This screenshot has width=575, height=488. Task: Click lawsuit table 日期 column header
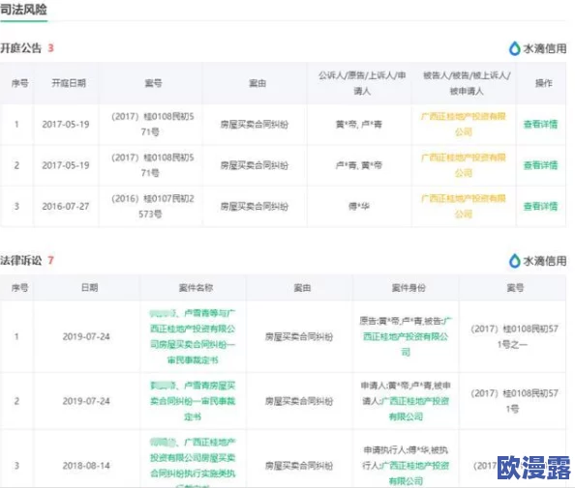[x=89, y=288]
